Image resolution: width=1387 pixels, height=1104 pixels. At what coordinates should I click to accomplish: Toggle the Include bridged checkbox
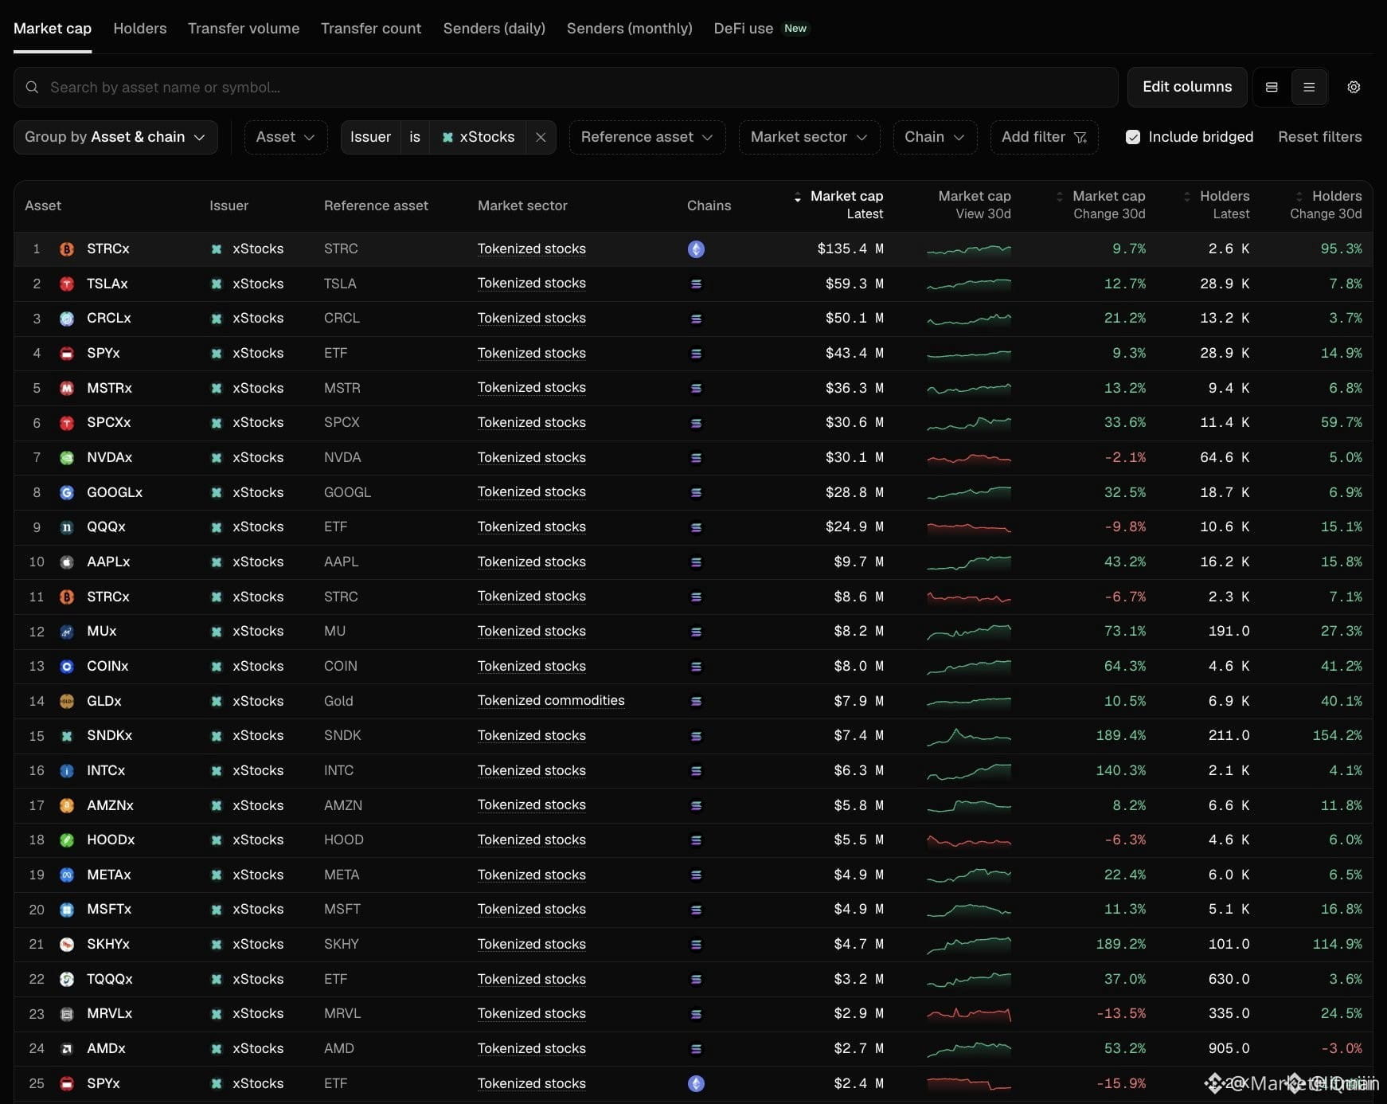click(1133, 137)
